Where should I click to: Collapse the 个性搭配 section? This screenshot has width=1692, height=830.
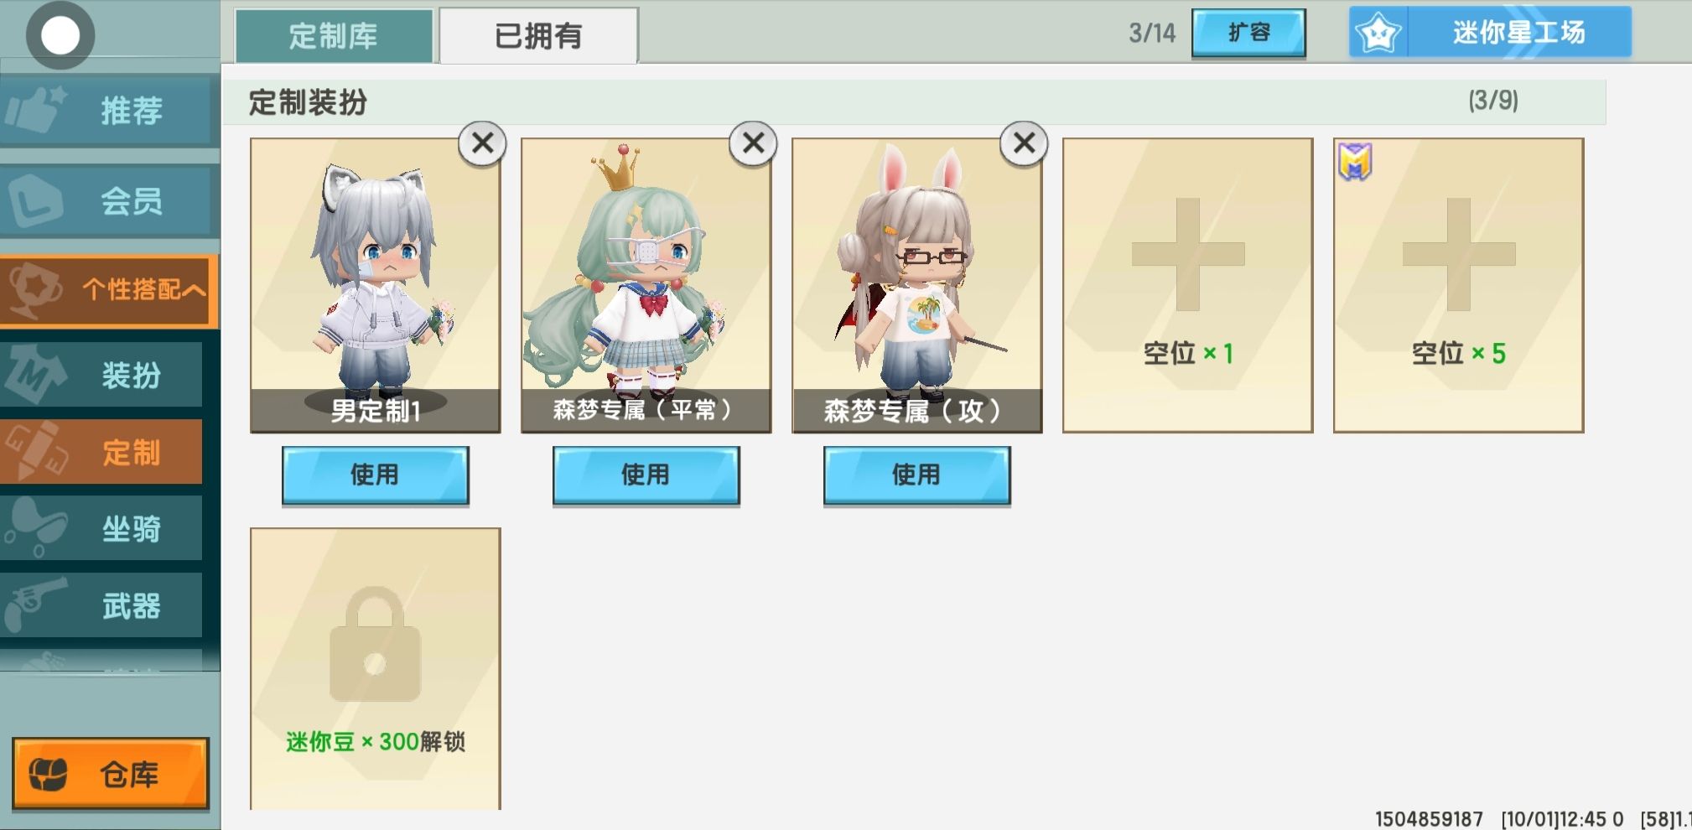[109, 290]
